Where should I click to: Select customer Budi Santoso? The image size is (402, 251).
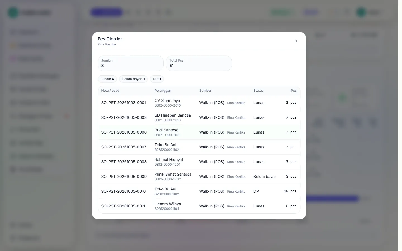pos(166,130)
